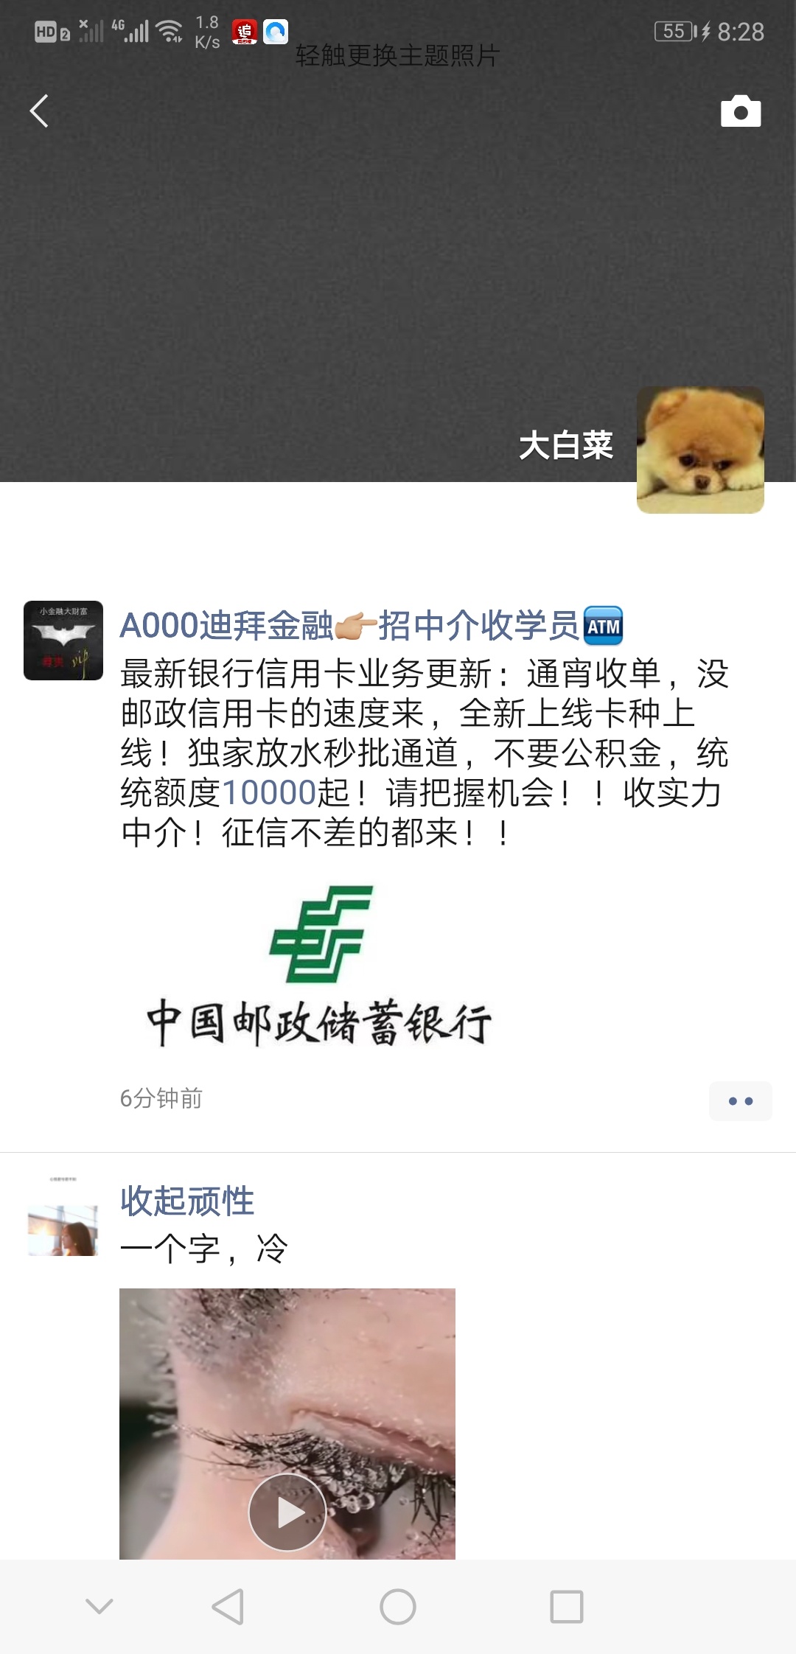Open the camera to post a moment

pyautogui.click(x=741, y=111)
